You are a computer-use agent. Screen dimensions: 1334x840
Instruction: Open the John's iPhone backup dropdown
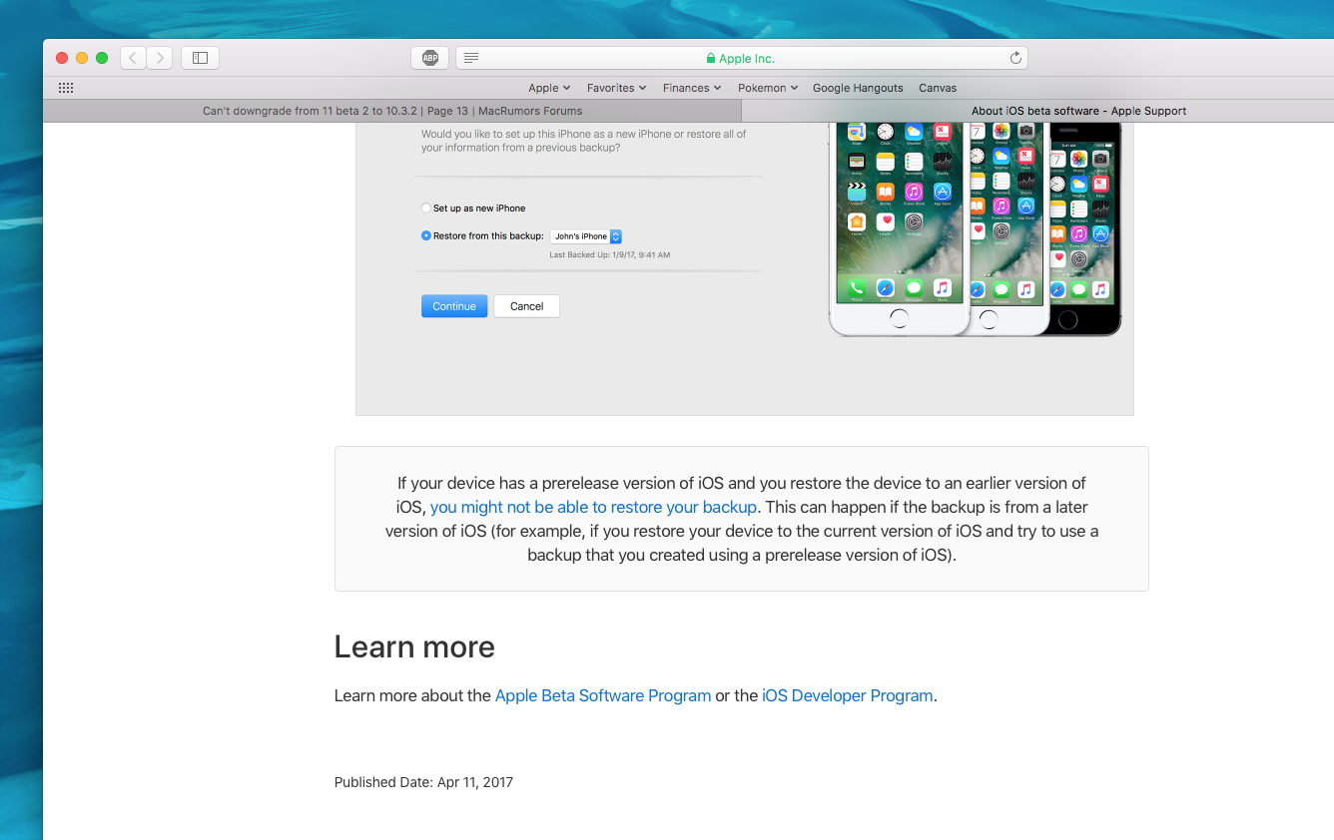586,236
